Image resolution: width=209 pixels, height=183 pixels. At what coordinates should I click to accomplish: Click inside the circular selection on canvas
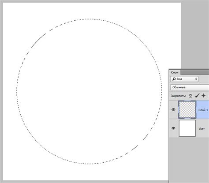(89, 91)
